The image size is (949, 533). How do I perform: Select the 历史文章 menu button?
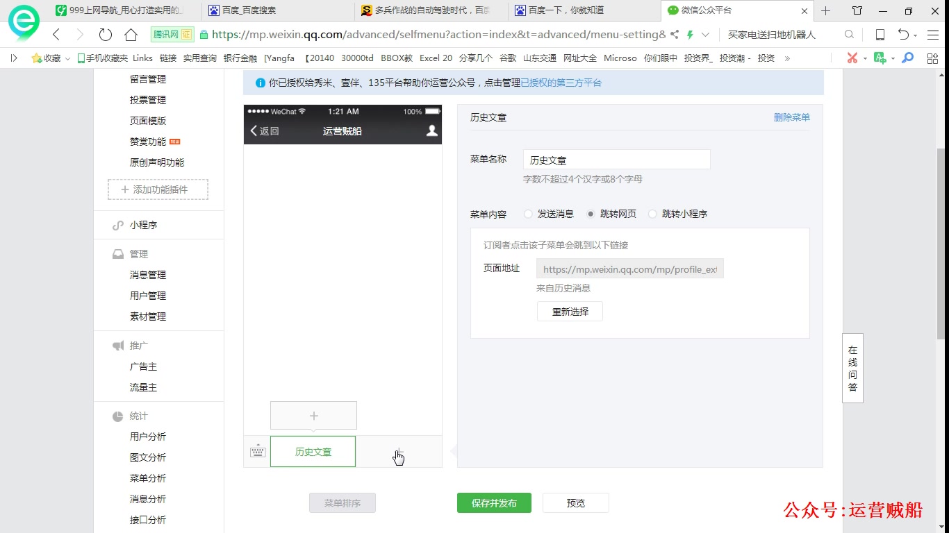tap(313, 452)
